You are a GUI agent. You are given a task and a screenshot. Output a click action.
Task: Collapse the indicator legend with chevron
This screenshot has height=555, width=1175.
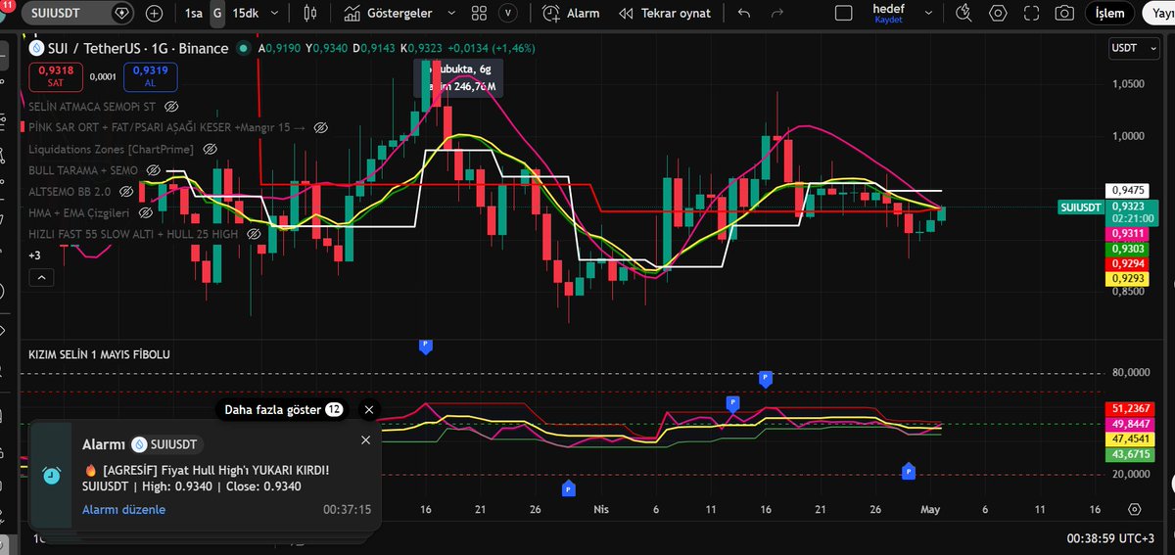click(39, 278)
